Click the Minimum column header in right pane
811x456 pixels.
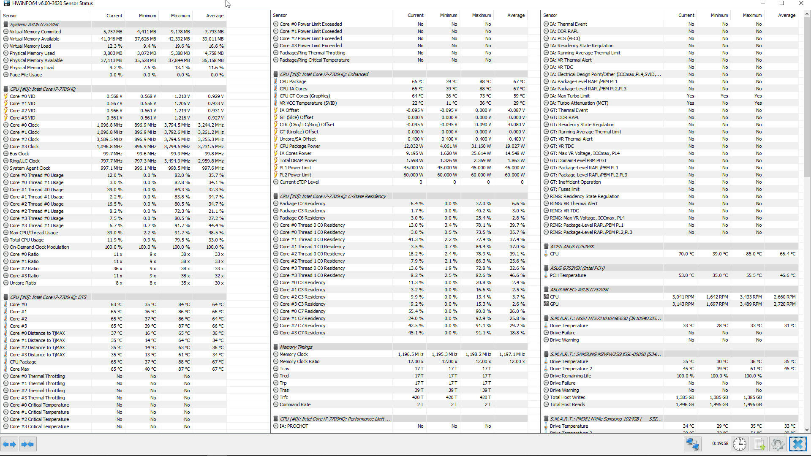[714, 15]
